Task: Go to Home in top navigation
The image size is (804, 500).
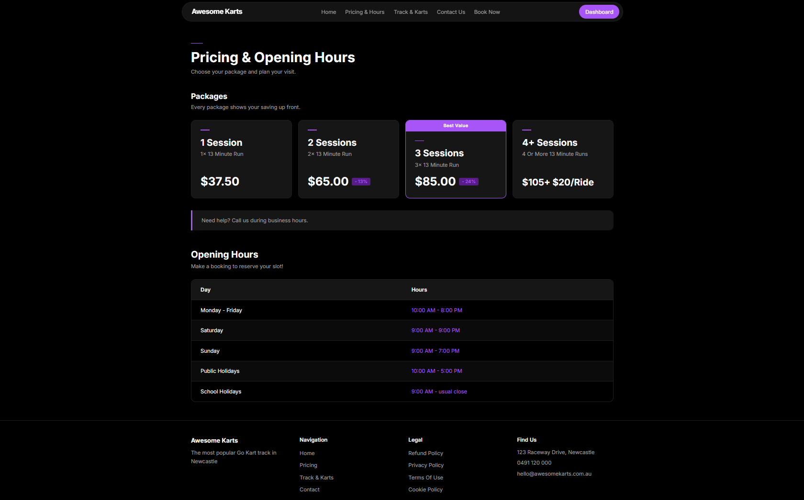Action: [328, 12]
